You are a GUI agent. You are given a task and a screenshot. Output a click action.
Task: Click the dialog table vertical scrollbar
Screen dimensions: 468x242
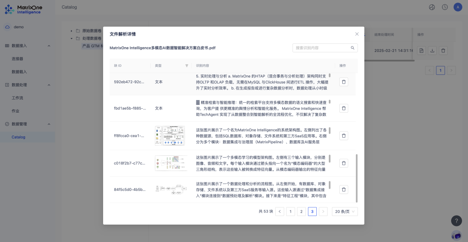pos(357,178)
